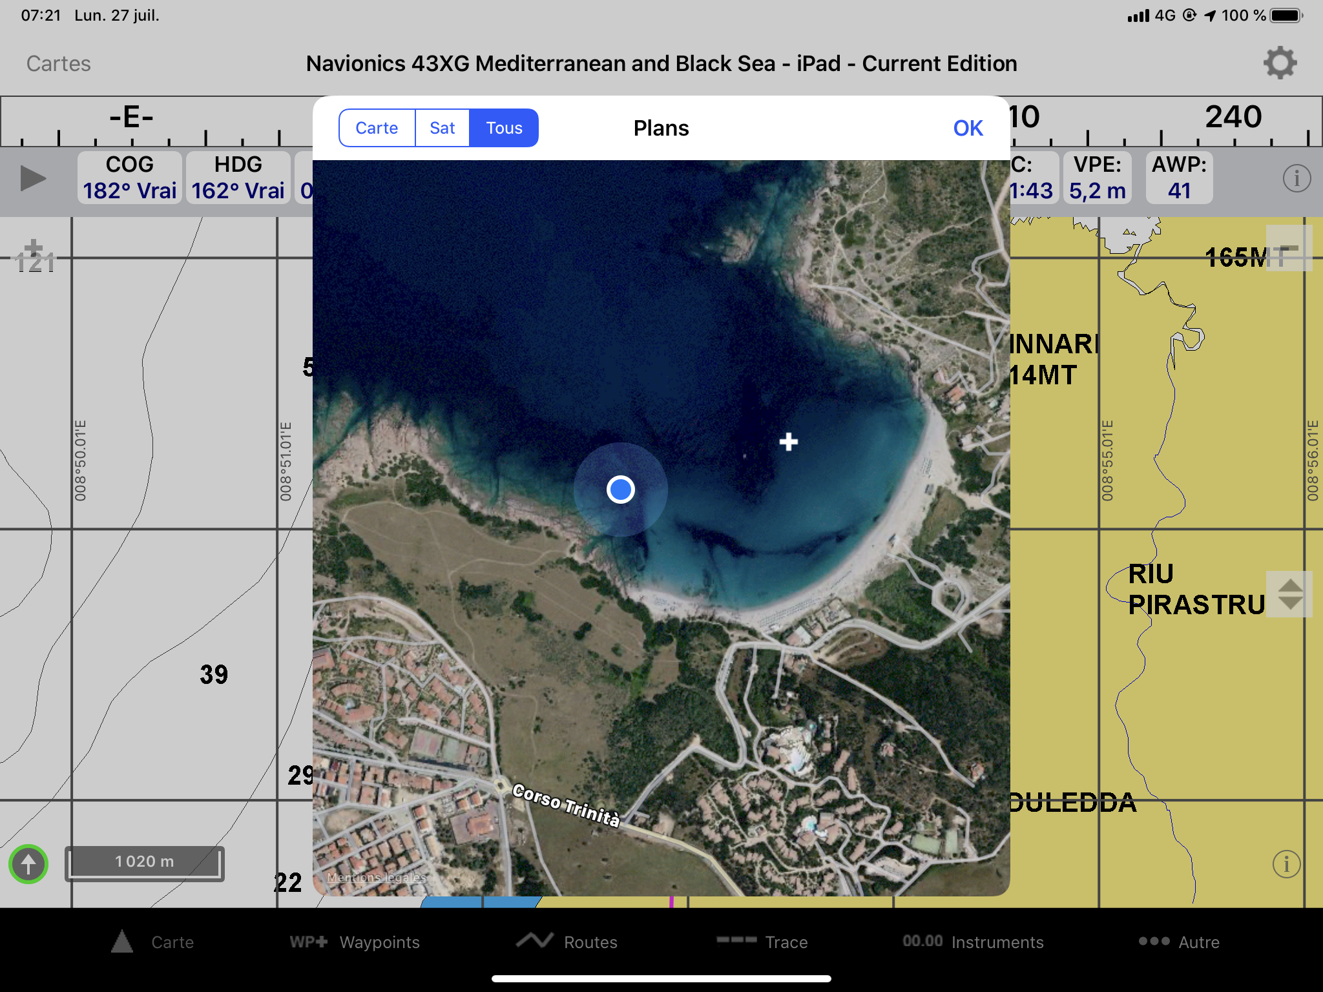This screenshot has height=992, width=1323.
Task: Tap the info icon on instrument bar
Action: pos(1297,178)
